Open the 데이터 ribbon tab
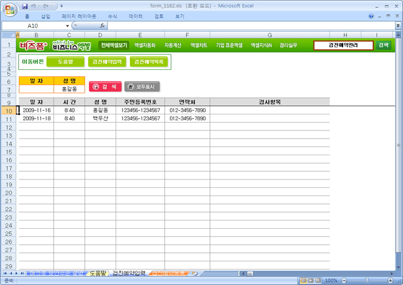Viewport: 403px width, 285px height. pyautogui.click(x=135, y=17)
